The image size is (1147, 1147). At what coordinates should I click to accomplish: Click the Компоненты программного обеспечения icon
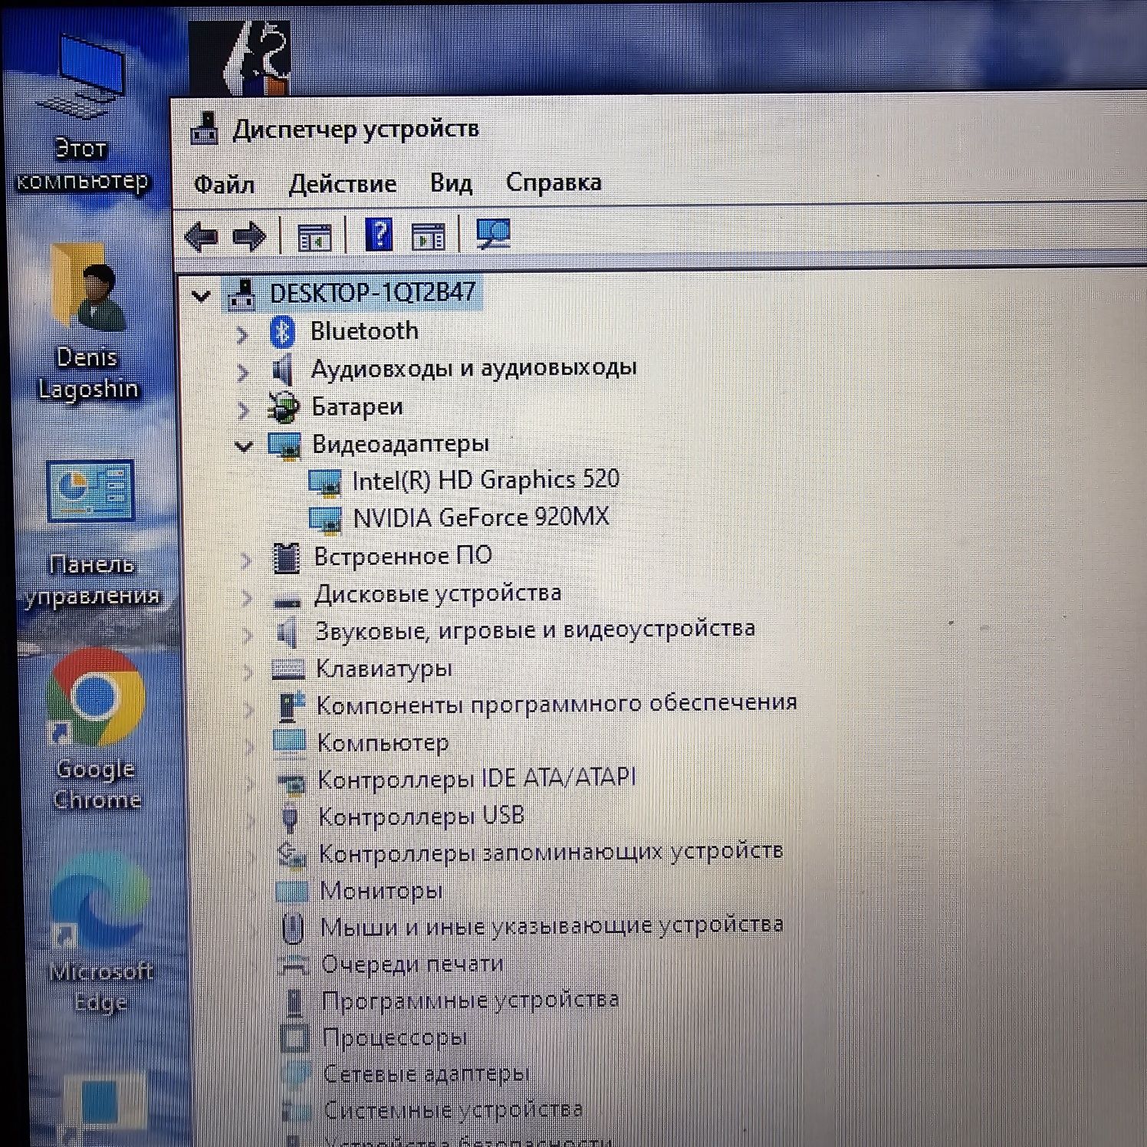tap(291, 706)
